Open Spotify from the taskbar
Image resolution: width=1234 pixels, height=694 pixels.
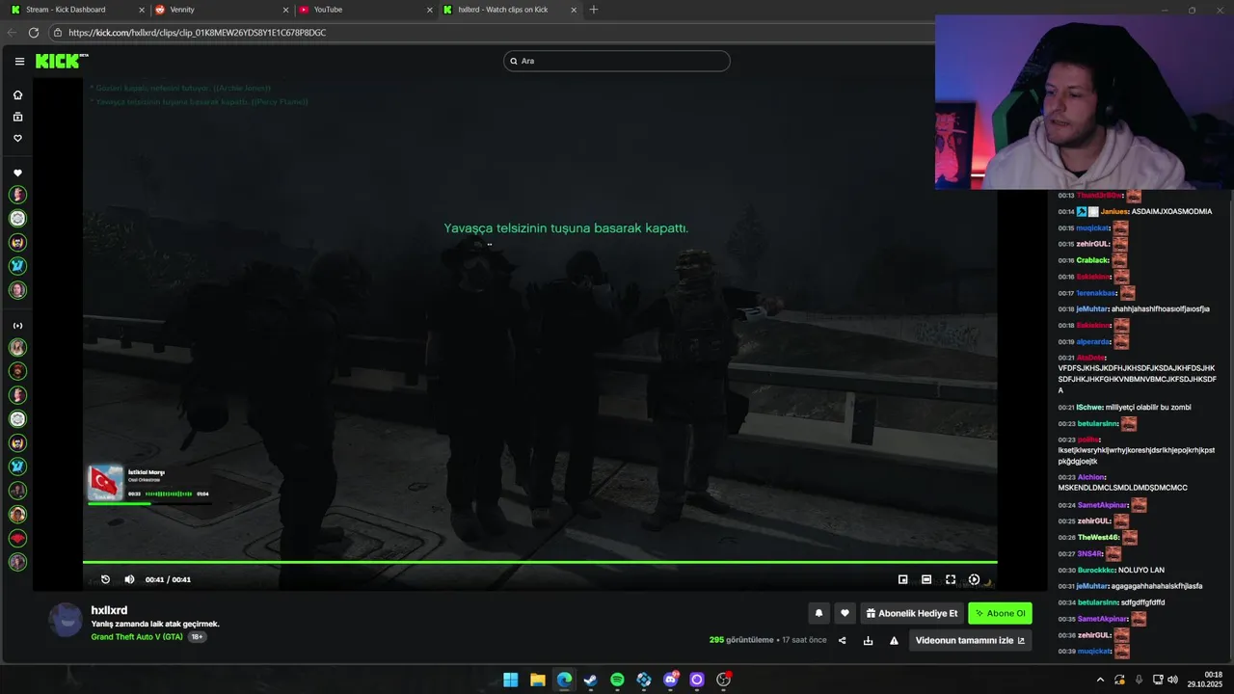617,680
